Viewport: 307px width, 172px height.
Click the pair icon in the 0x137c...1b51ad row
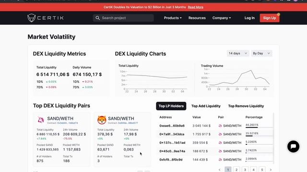(x=220, y=143)
